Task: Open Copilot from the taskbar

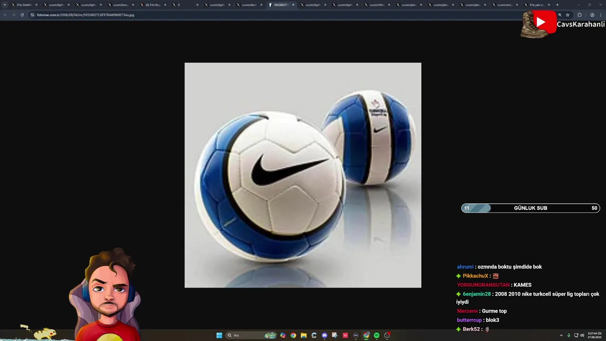Action: click(283, 335)
